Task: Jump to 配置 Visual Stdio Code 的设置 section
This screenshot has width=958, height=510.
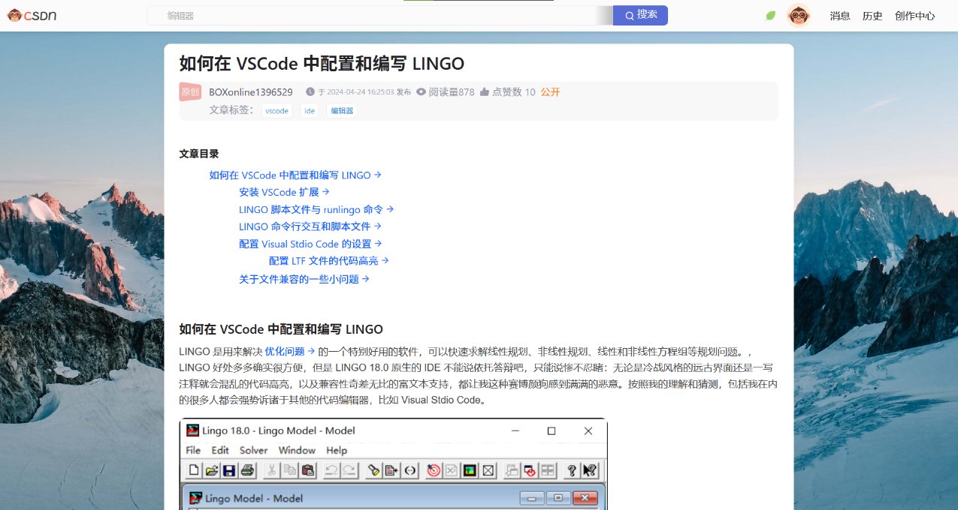Action: point(310,244)
